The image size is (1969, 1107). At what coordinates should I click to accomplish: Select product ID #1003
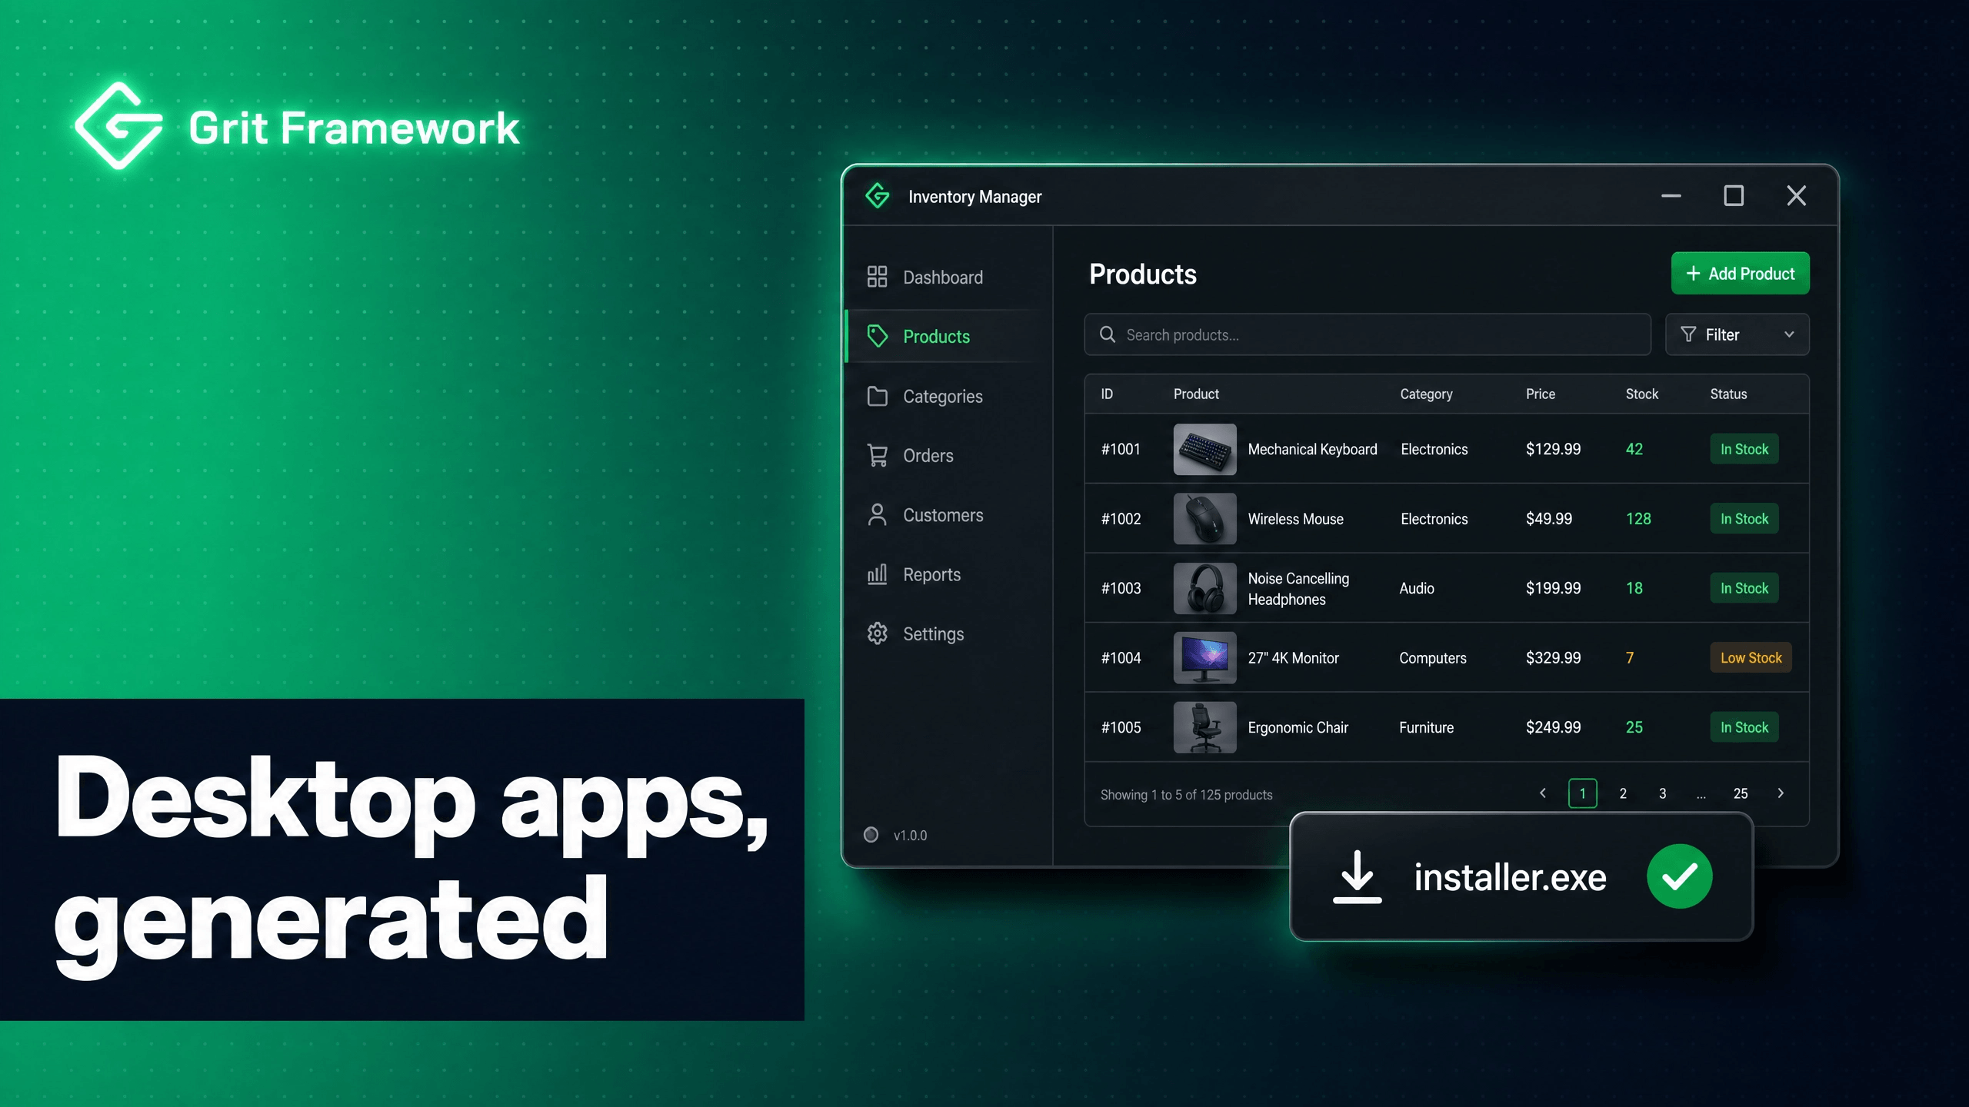1121,588
